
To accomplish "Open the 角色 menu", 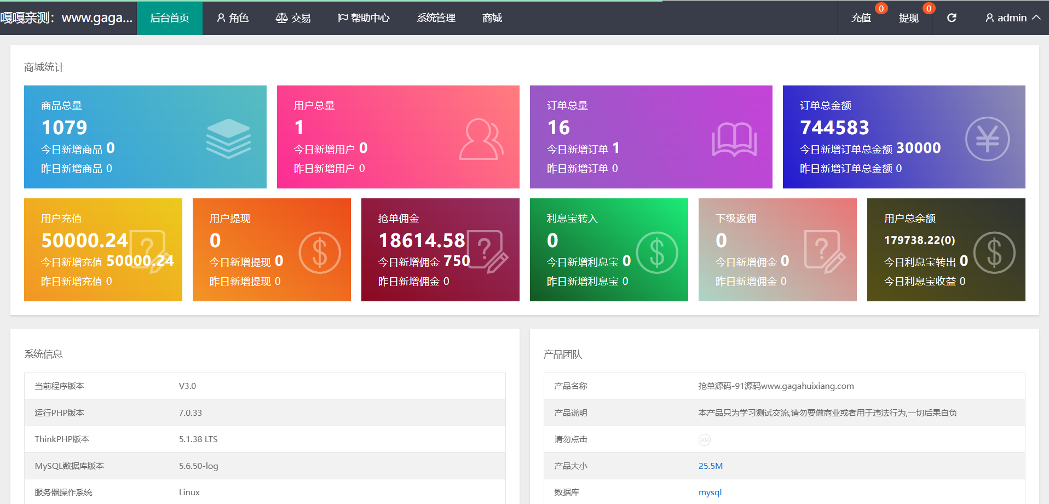I will click(233, 18).
